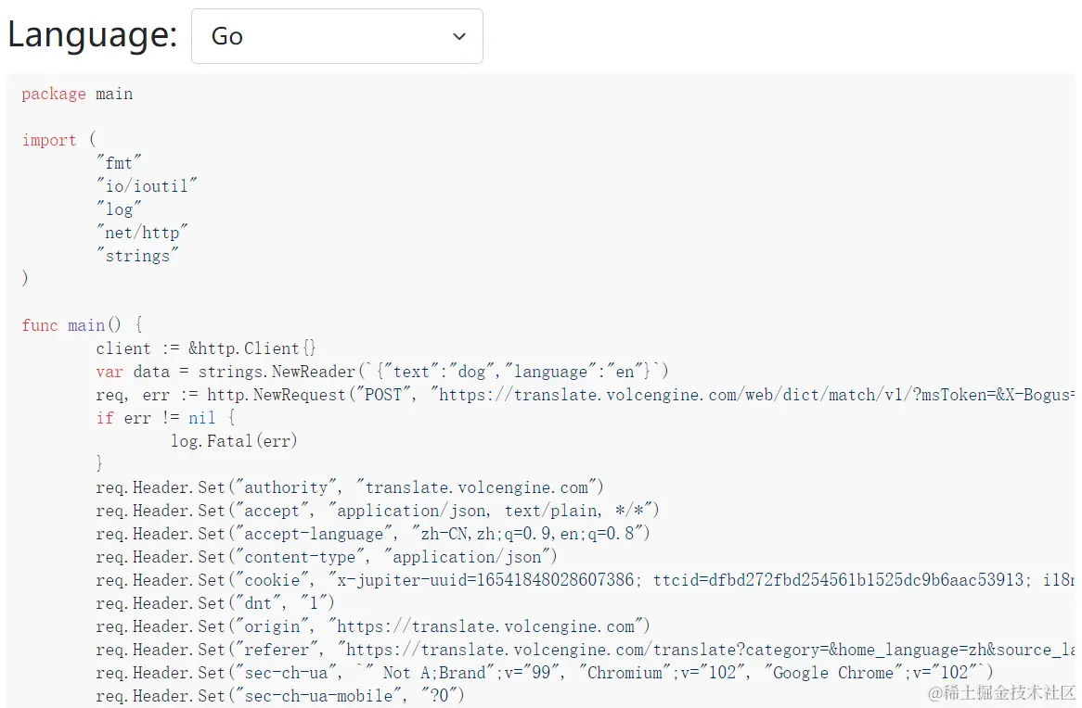Click the "import" keyword in code
1082x708 pixels.
[x=49, y=140]
